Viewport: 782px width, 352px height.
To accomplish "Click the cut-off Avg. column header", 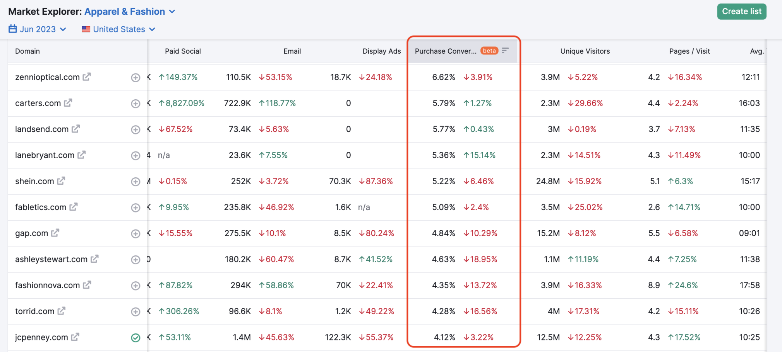I will coord(757,51).
